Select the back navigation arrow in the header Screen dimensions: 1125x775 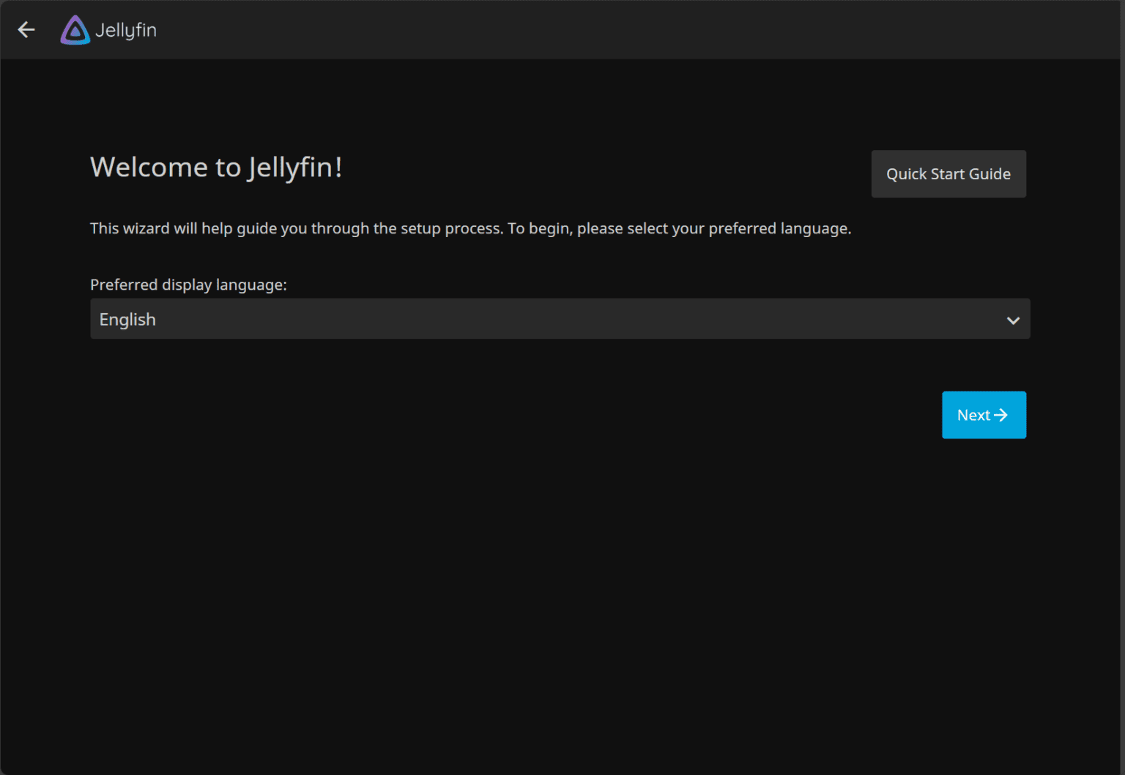[x=26, y=29]
